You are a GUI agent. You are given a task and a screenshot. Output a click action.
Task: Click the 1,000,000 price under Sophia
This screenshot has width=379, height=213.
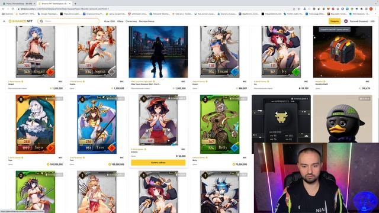click(118, 88)
